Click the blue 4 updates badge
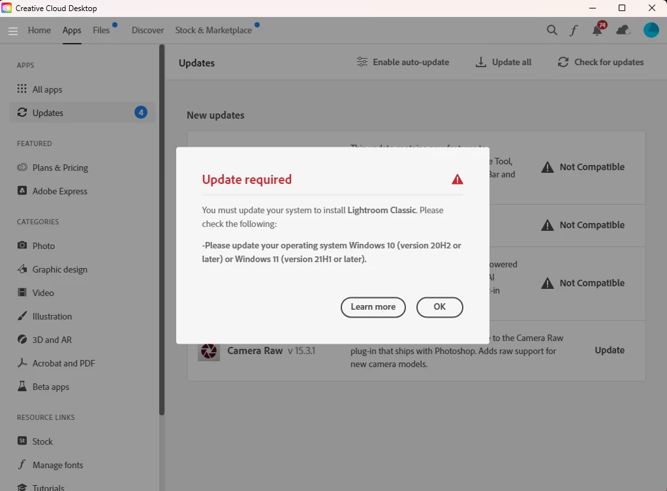The image size is (667, 491). (x=141, y=112)
